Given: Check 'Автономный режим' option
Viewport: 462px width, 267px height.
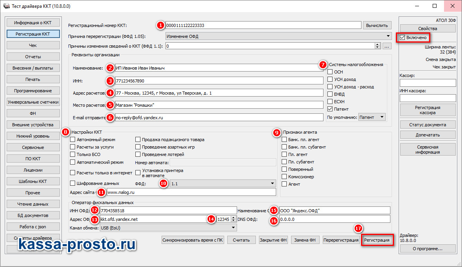Looking at the screenshot, I should (x=72, y=140).
